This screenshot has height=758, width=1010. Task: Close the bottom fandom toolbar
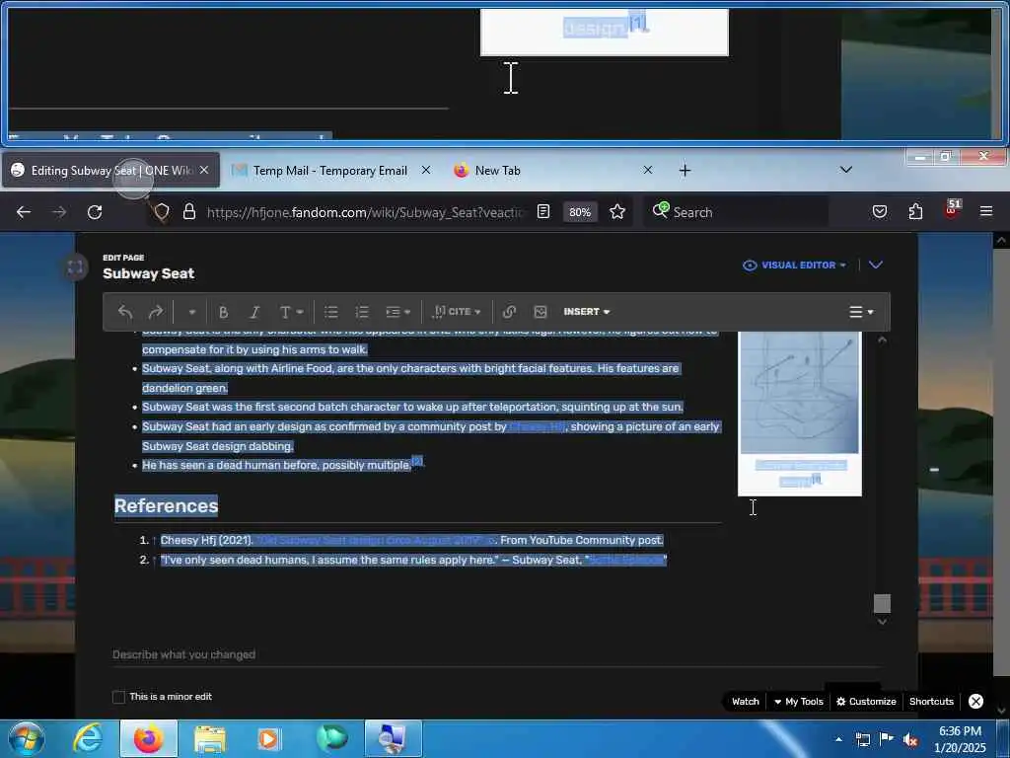975,702
